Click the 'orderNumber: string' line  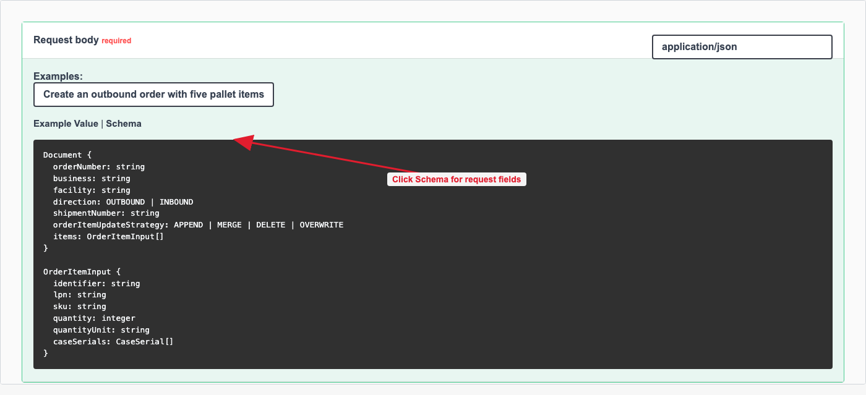point(99,167)
